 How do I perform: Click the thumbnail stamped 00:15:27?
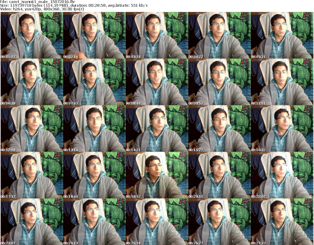(x=219, y=128)
